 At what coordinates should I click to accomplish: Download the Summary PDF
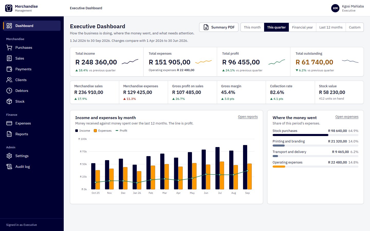coord(219,27)
